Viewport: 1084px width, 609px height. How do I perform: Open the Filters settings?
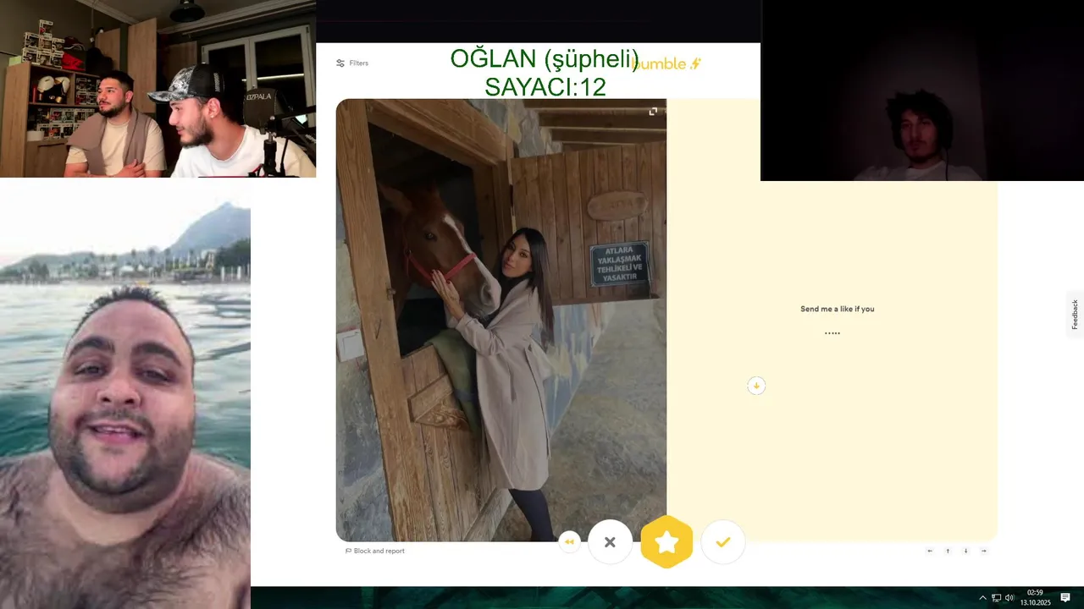click(352, 63)
